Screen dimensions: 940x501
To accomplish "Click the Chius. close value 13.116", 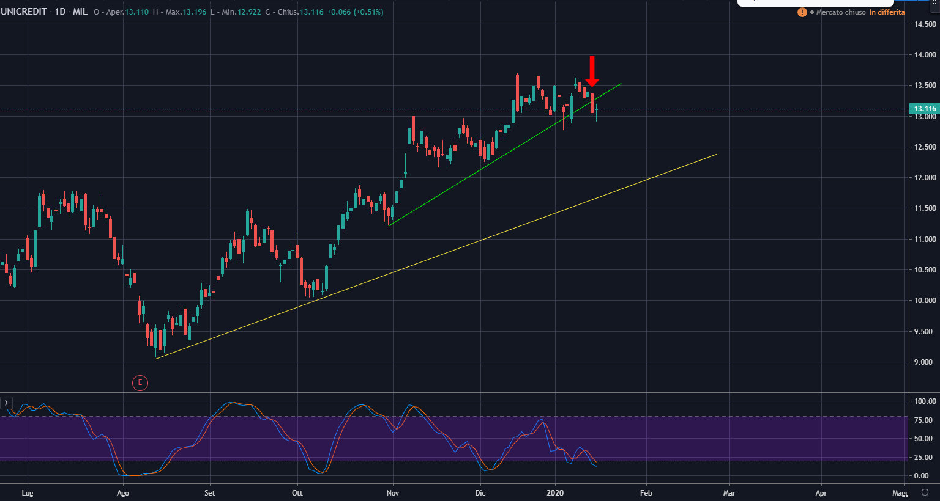I will coord(311,12).
